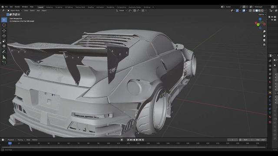
Task: Set select mode to intersect
Action: tap(19, 14)
